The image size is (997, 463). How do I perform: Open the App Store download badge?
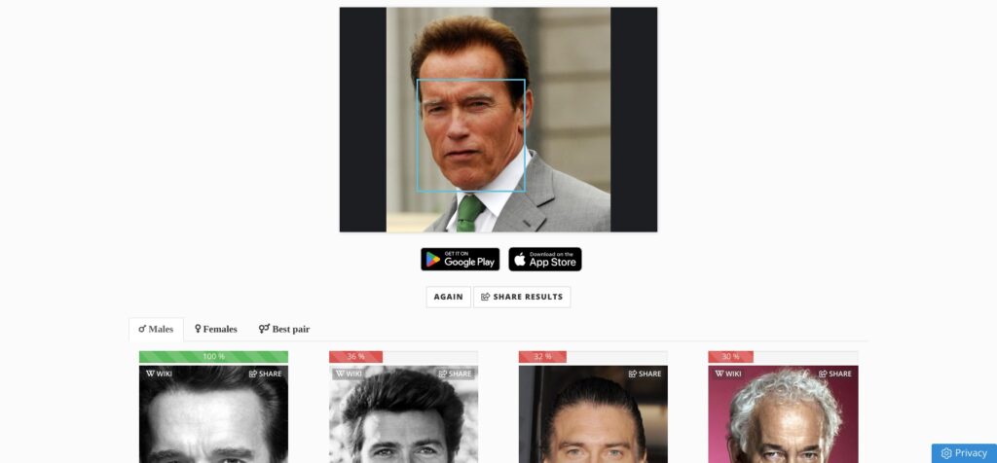545,259
